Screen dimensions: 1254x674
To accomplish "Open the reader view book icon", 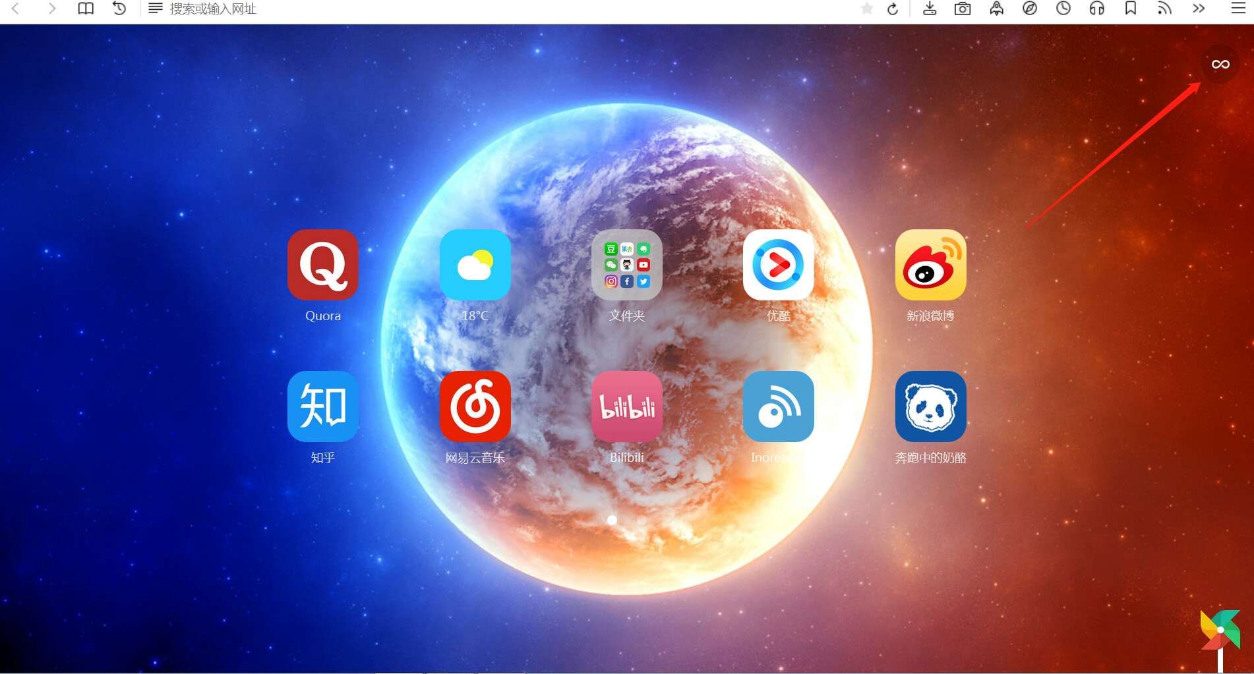I will (x=86, y=9).
